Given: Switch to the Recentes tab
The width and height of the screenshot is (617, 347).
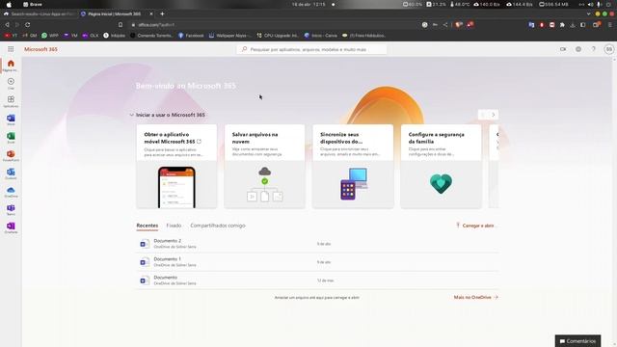Looking at the screenshot, I should [148, 226].
